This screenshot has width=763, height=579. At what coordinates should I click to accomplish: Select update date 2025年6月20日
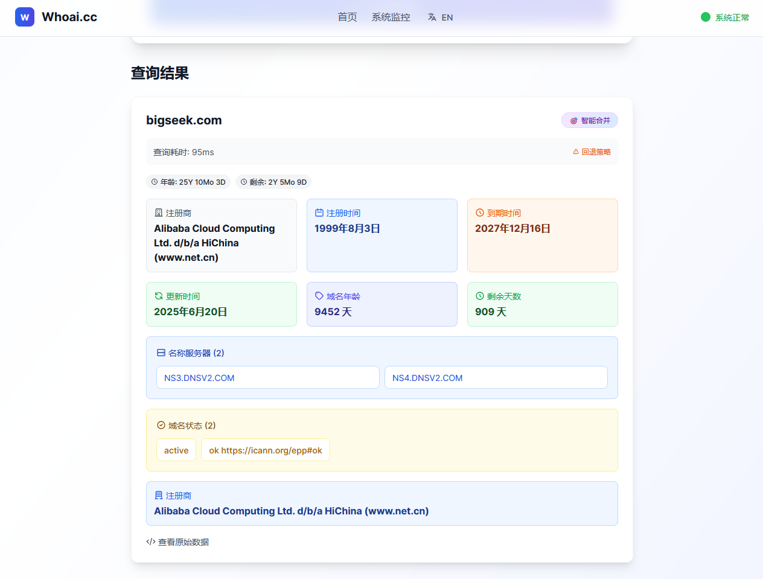coord(190,312)
